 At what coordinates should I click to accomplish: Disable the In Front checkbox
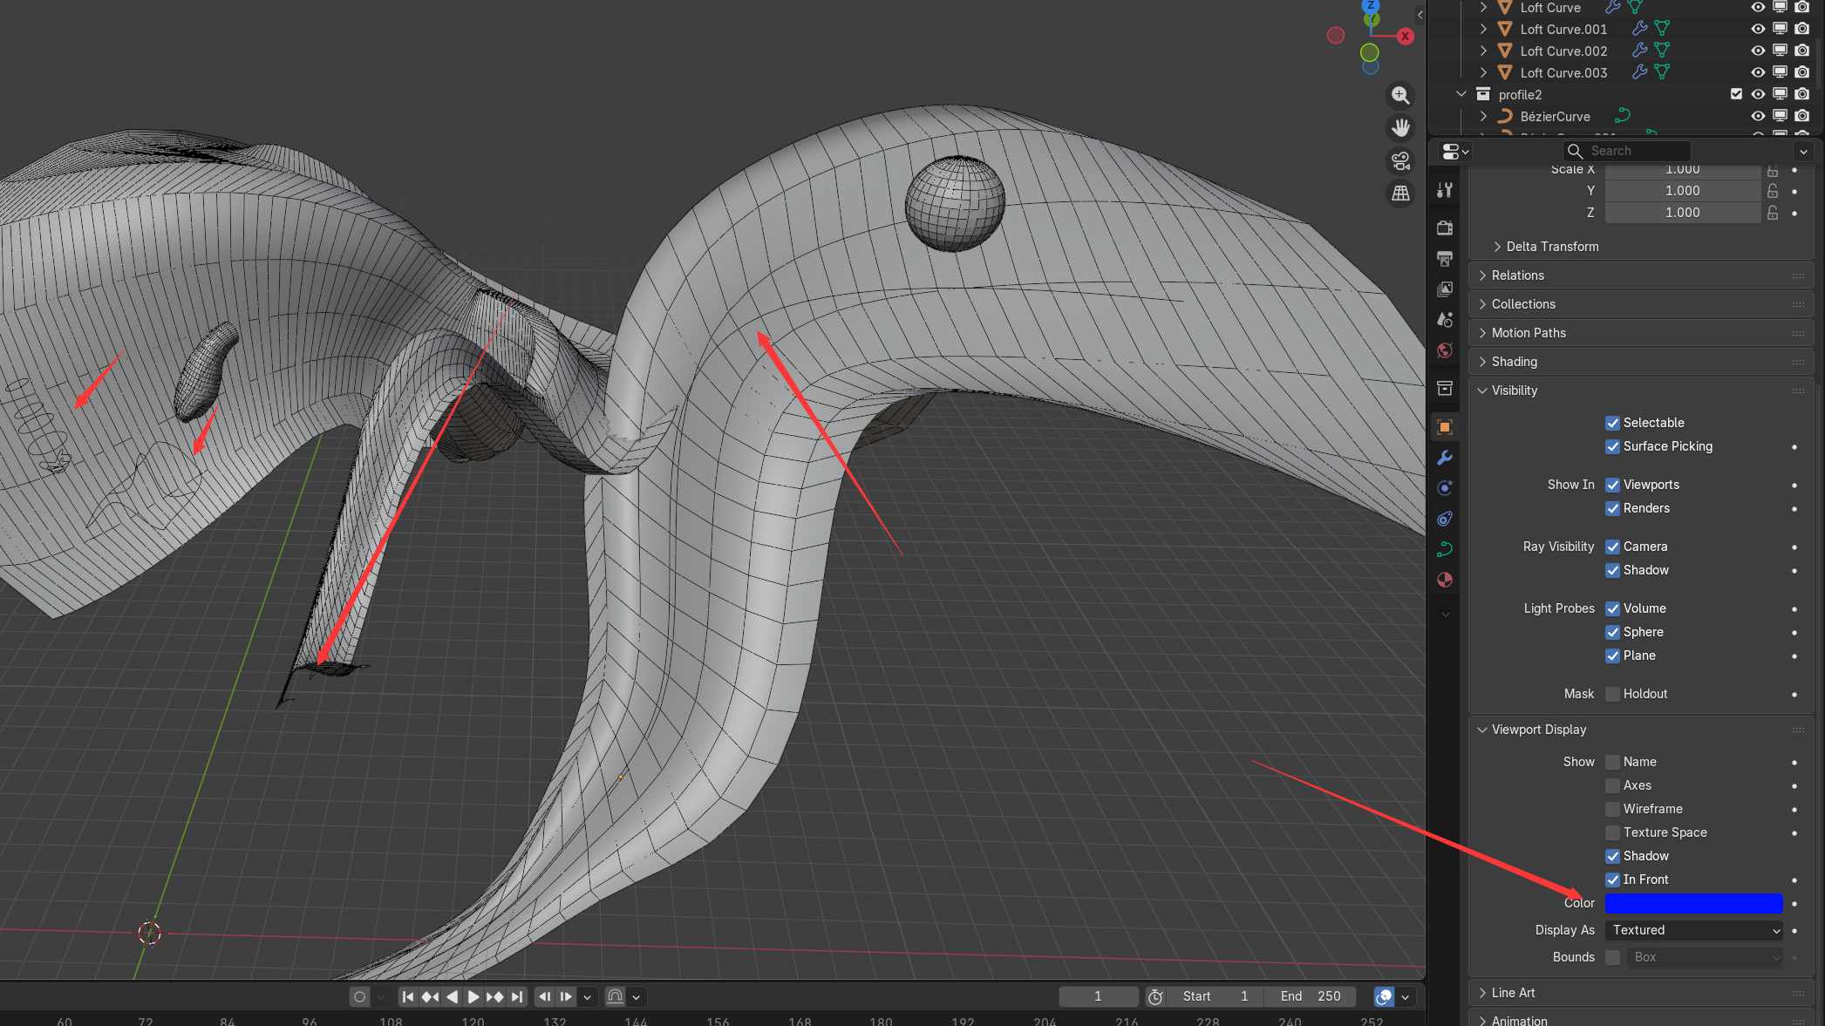[1612, 880]
